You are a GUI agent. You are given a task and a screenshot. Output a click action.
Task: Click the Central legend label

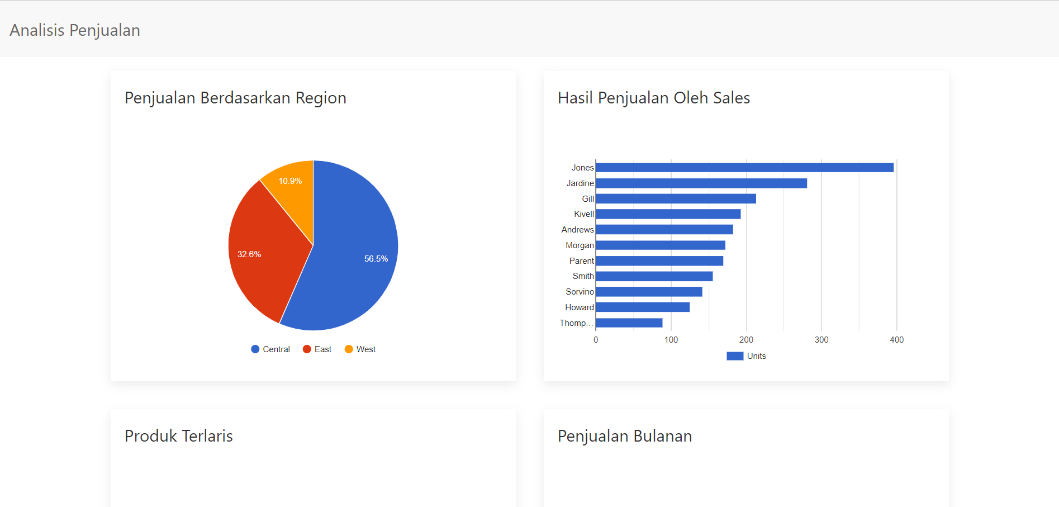point(276,349)
